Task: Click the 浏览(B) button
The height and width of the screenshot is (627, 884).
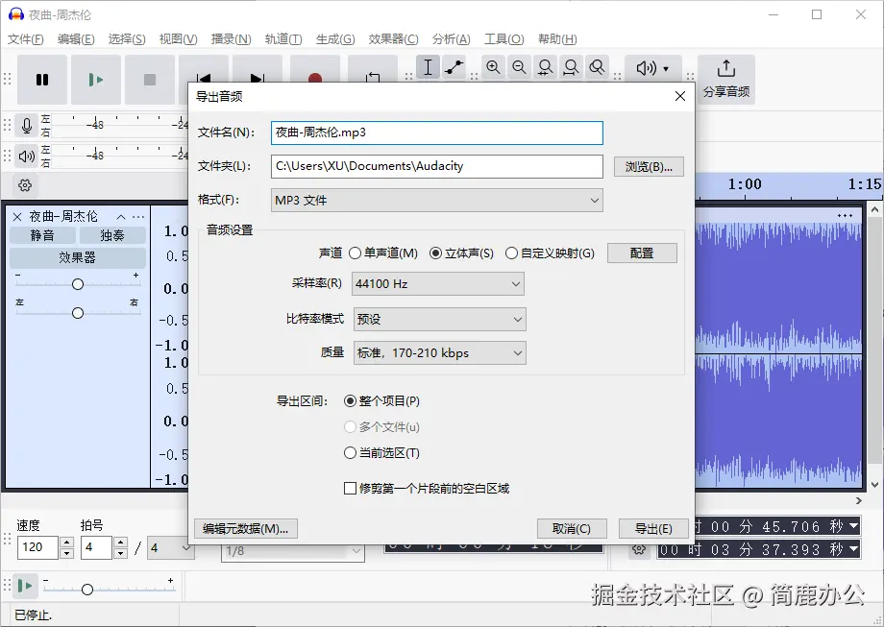Action: click(649, 166)
